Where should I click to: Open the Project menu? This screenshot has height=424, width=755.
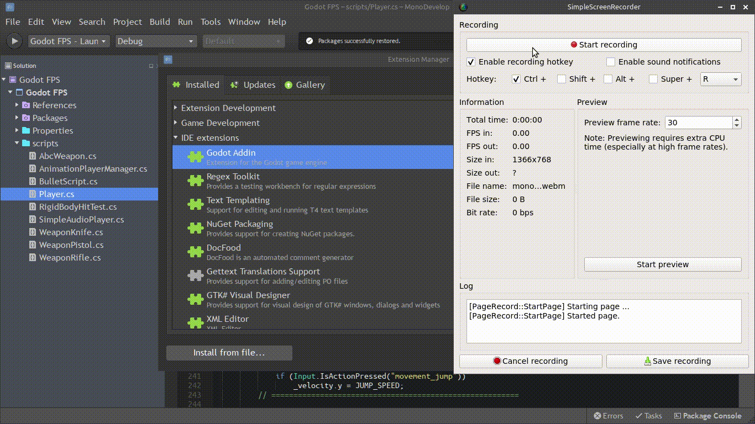pyautogui.click(x=127, y=22)
